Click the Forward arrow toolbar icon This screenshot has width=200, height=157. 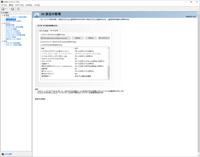pos(12,9)
